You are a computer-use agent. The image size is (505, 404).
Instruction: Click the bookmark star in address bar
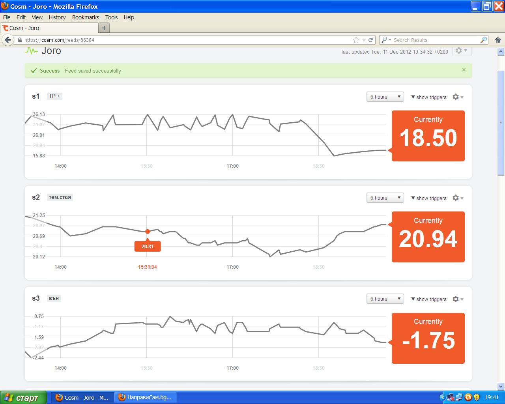[x=356, y=40]
